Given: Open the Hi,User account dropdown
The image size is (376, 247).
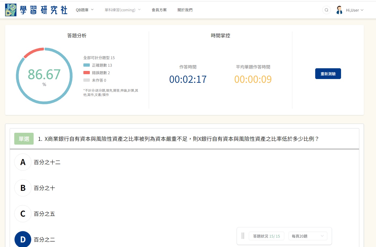Looking at the screenshot, I should 354,10.
